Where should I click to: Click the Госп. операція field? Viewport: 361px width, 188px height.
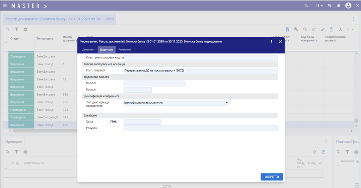tap(200, 71)
